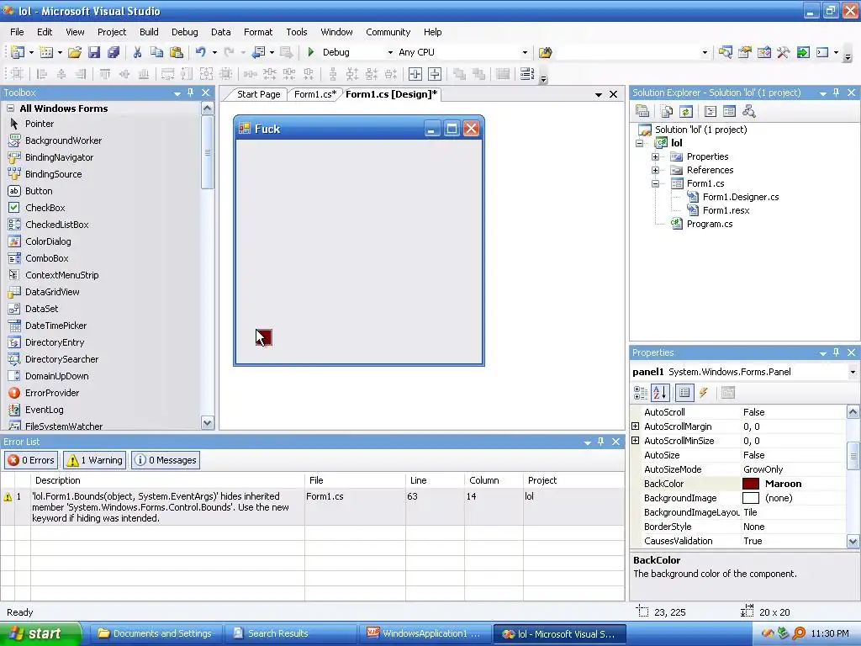
Task: Click the Open File toolbar icon
Action: click(75, 52)
